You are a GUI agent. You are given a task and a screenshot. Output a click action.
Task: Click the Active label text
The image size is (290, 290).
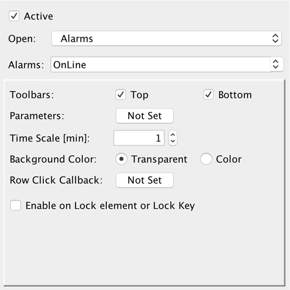tap(38, 16)
